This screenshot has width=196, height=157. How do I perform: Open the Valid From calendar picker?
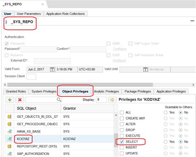click(52, 69)
